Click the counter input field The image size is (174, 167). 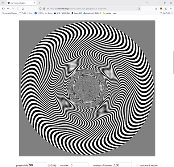pos(79,165)
